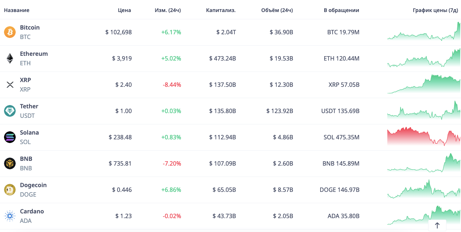View XRP 7-day price chart
461x232 pixels.
[x=424, y=84]
